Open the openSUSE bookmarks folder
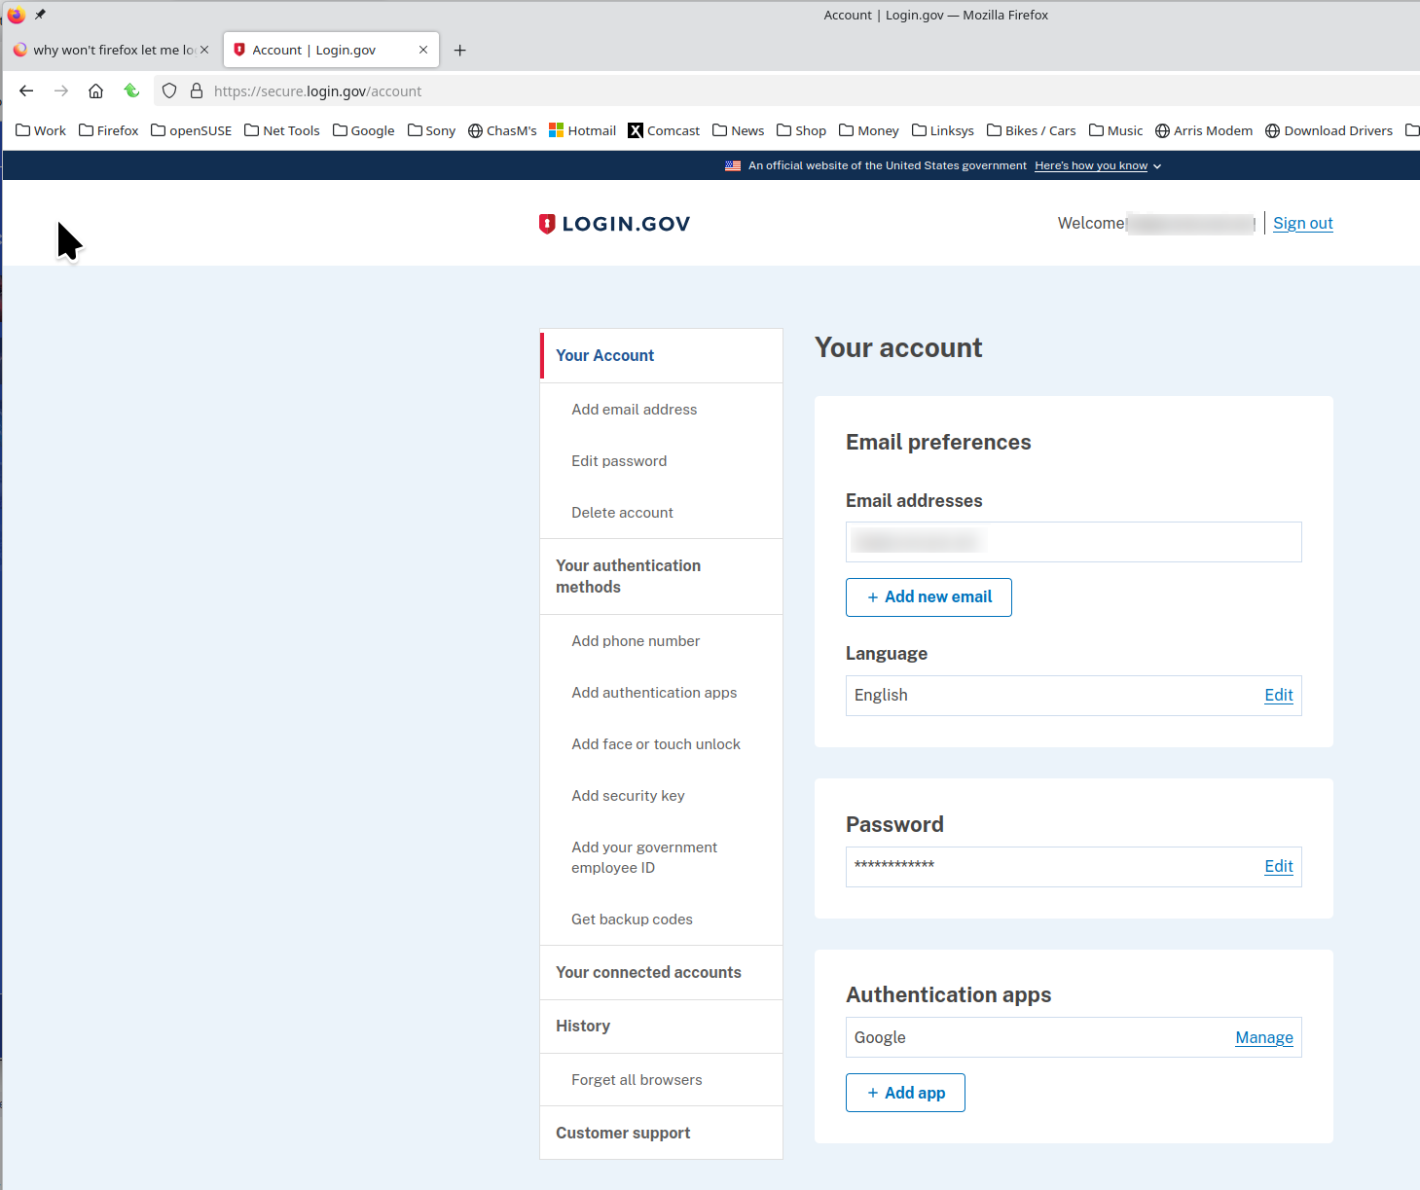 point(192,130)
